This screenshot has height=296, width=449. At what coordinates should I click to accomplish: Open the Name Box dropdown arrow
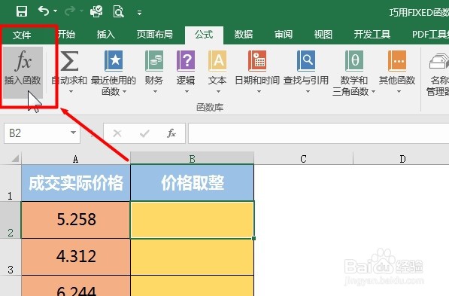(x=74, y=133)
